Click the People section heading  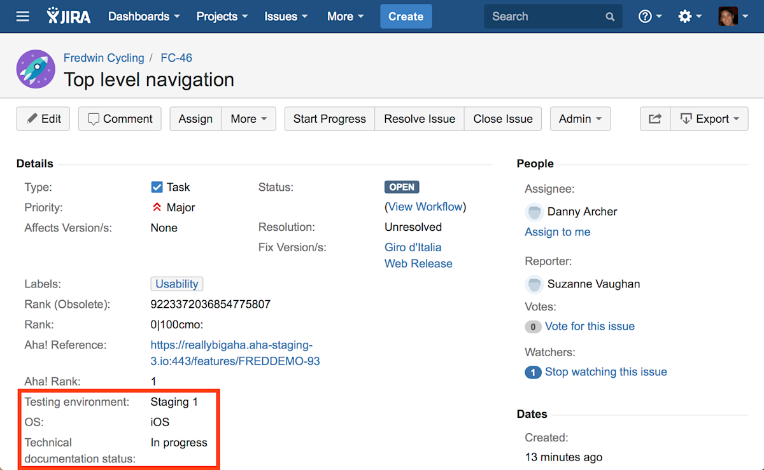pos(535,163)
